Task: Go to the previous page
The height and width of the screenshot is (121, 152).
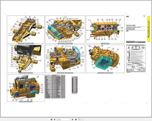Action: (x=54, y=119)
